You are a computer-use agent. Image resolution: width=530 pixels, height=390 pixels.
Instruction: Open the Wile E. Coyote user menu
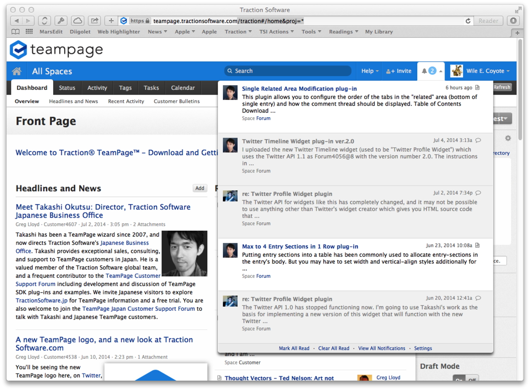481,71
